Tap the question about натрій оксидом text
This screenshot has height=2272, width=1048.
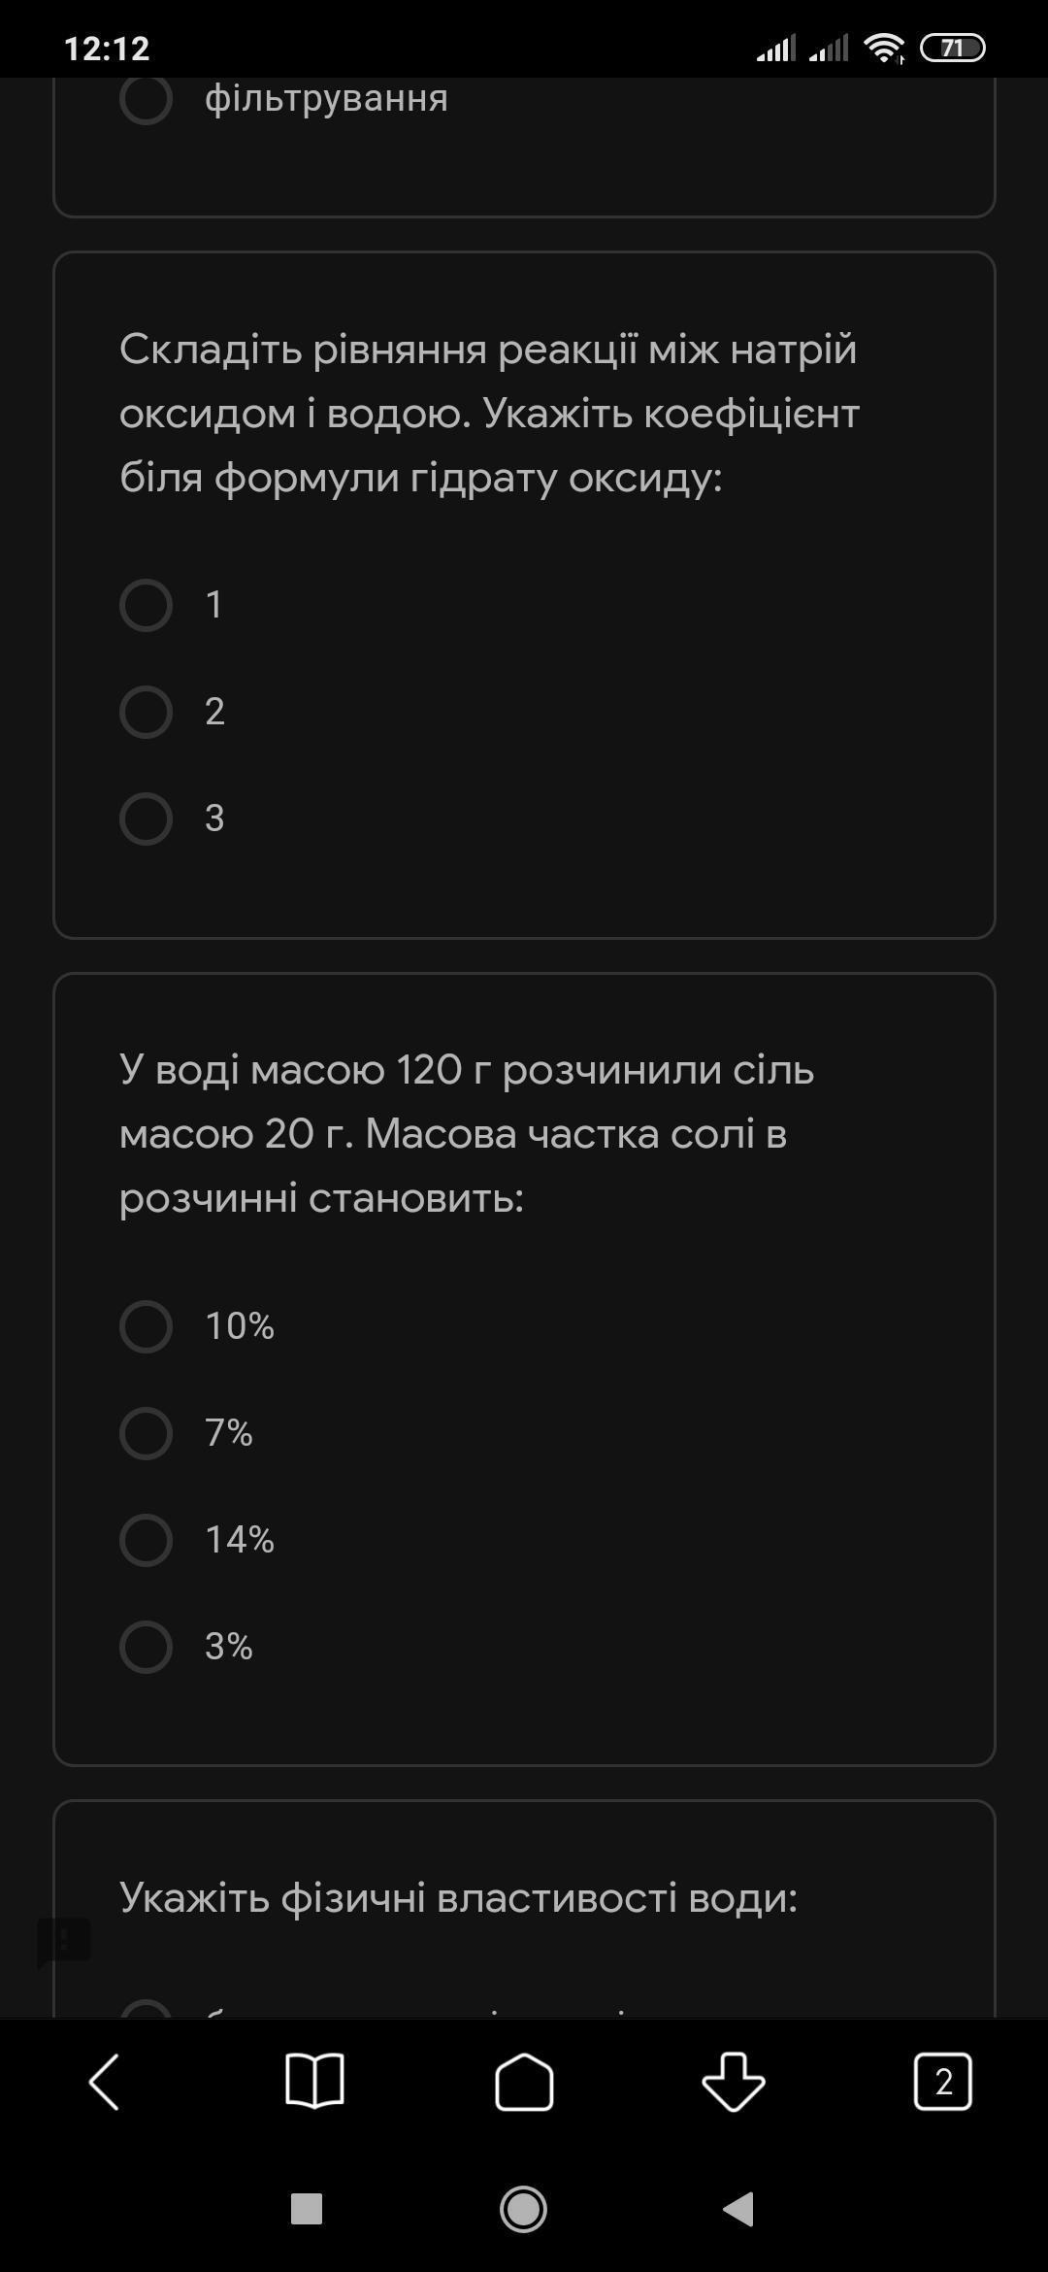pyautogui.click(x=489, y=413)
